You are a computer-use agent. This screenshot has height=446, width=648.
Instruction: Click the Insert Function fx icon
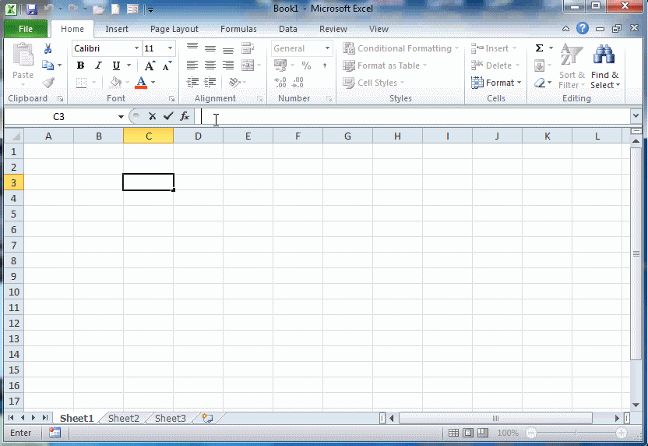185,116
